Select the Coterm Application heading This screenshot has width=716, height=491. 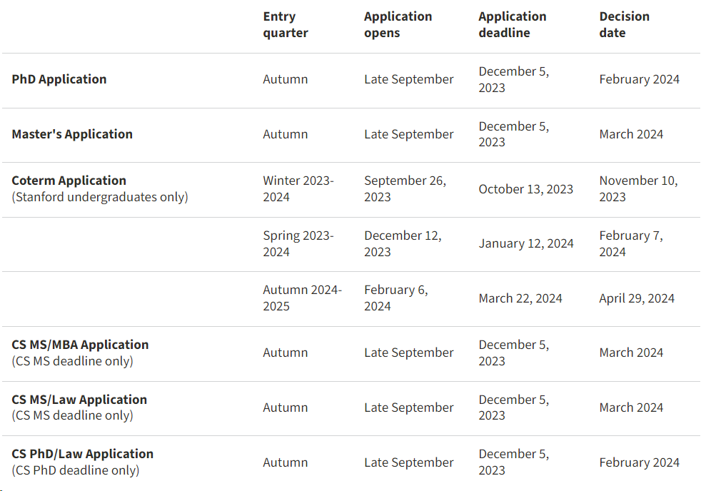[x=69, y=181]
